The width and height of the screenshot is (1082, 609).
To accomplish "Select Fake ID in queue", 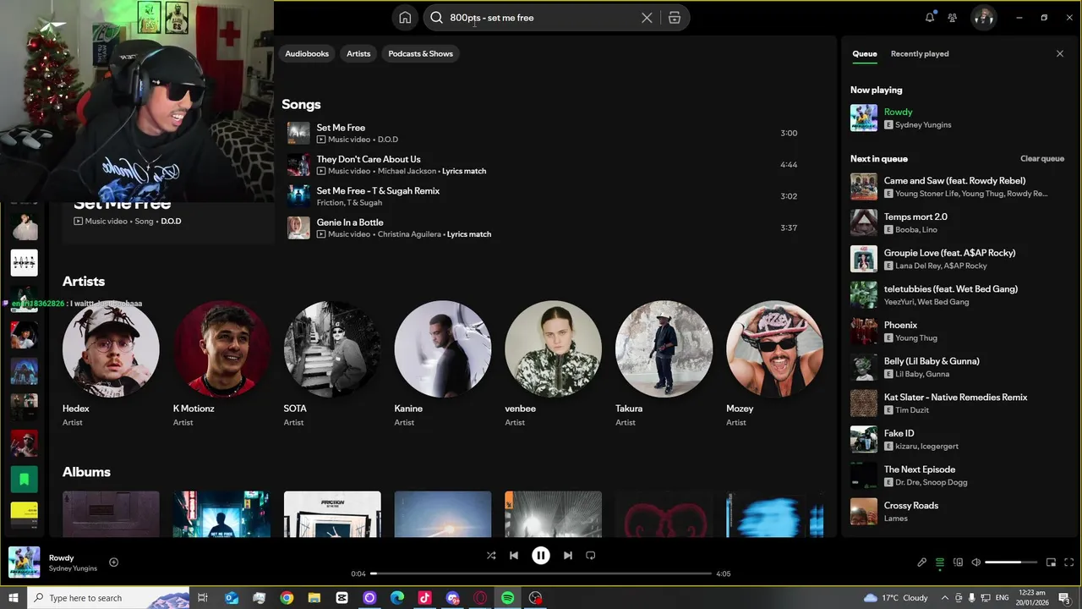I will pos(958,440).
